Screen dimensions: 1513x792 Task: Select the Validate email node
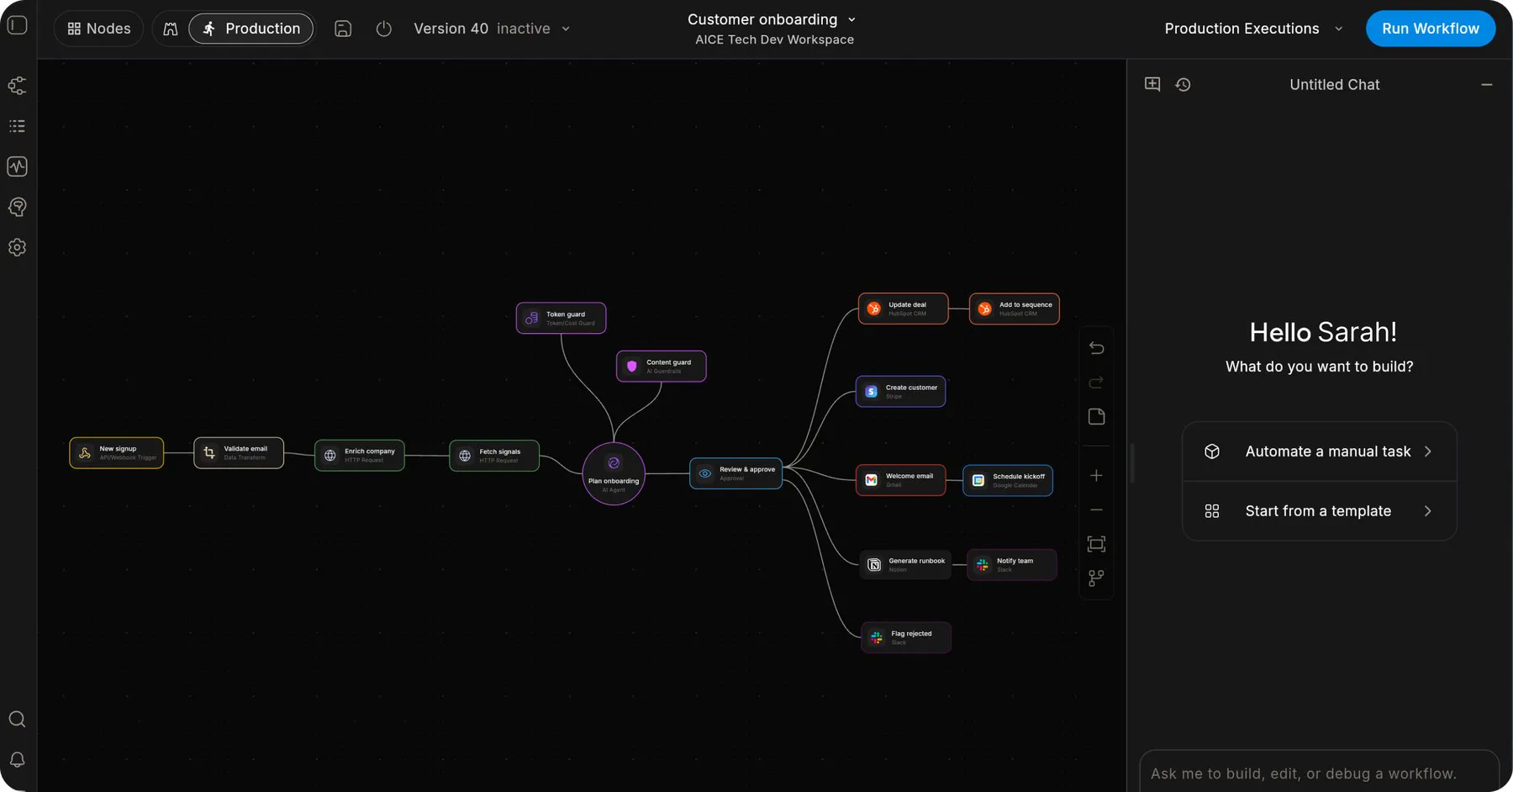(x=239, y=453)
